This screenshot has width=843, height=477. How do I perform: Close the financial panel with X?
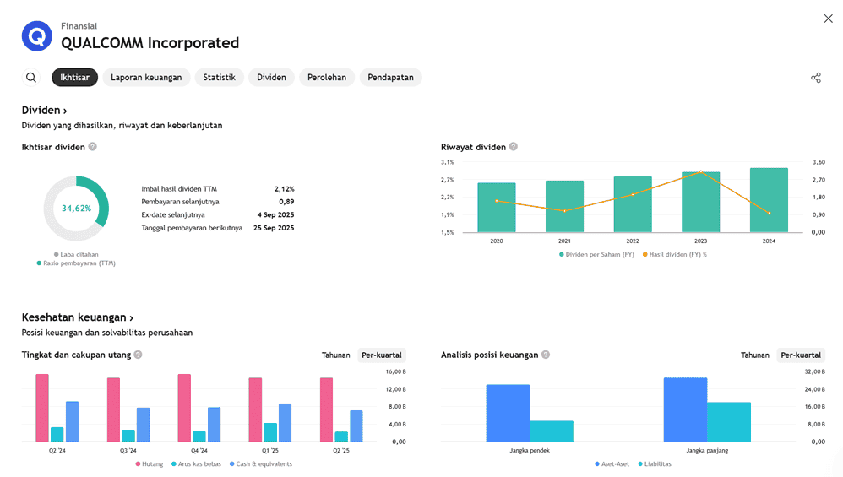pyautogui.click(x=828, y=19)
